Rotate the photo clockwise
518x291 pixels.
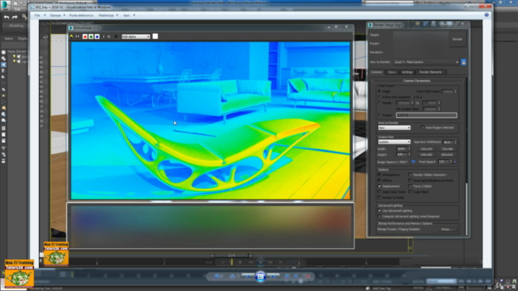click(x=296, y=276)
